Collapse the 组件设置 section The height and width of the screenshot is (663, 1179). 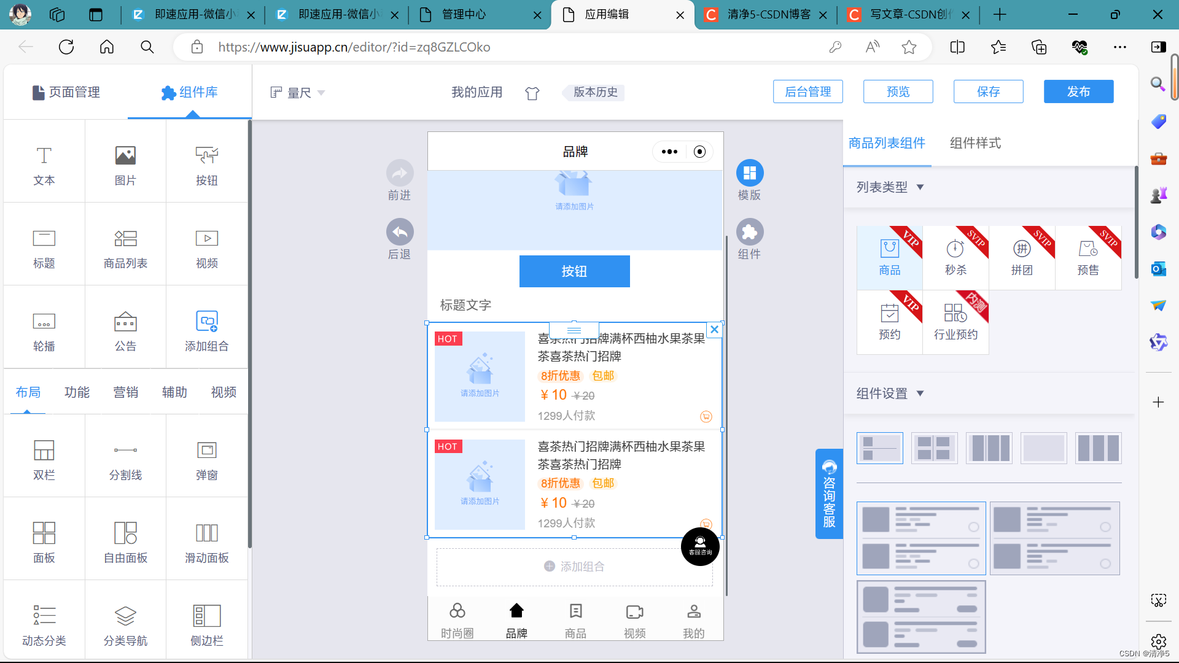coord(920,394)
